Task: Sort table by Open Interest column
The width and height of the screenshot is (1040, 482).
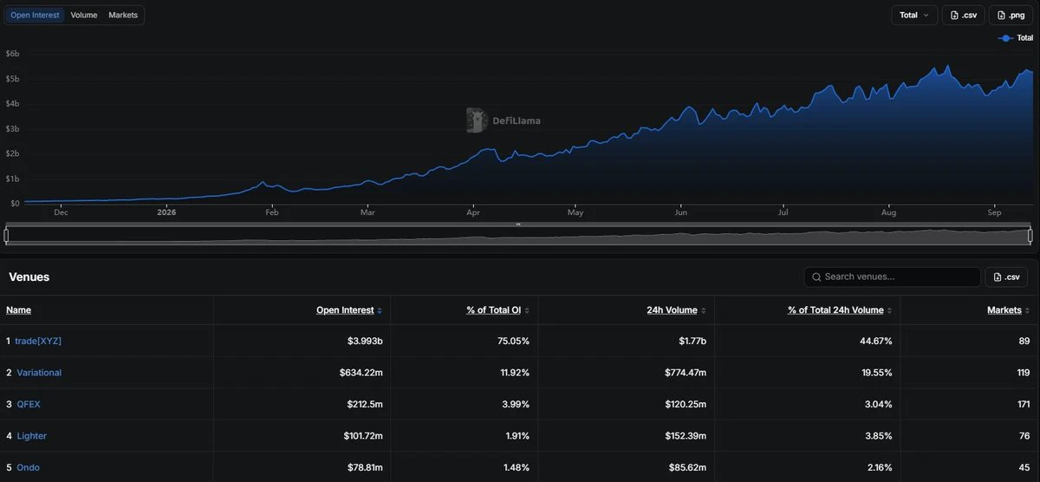Action: 345,309
